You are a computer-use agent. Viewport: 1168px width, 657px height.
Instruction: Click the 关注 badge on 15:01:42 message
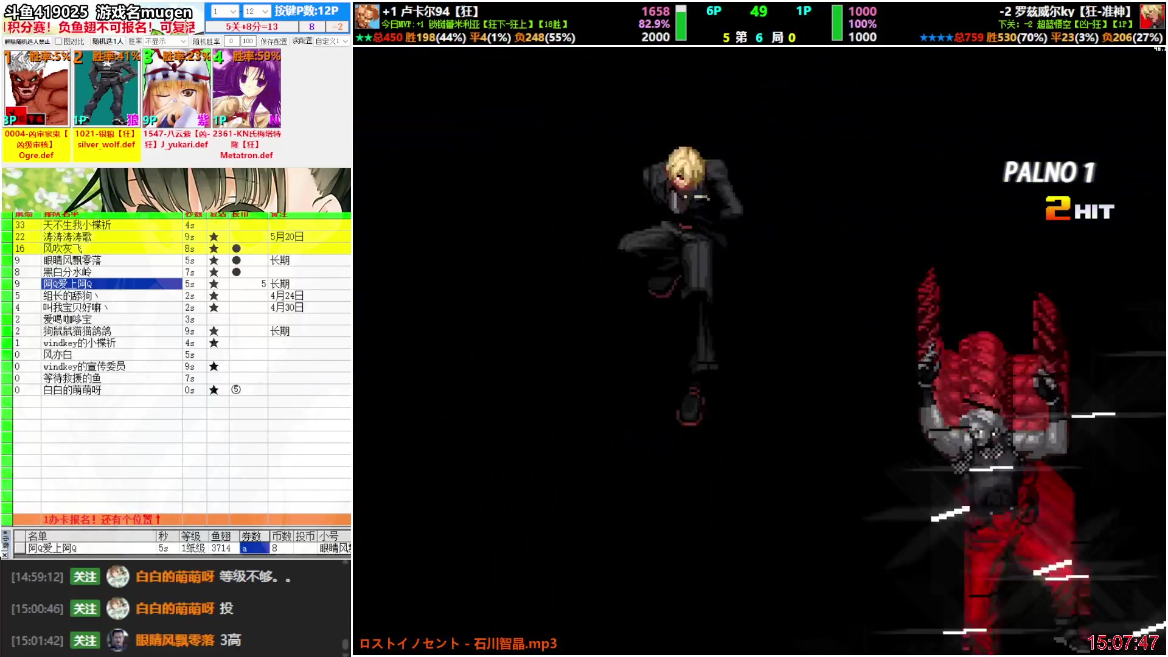click(85, 640)
